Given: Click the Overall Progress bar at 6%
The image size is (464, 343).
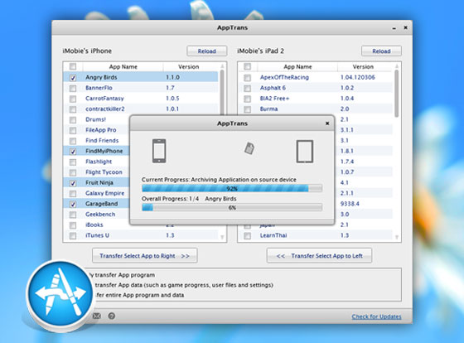Looking at the screenshot, I should coord(232,207).
